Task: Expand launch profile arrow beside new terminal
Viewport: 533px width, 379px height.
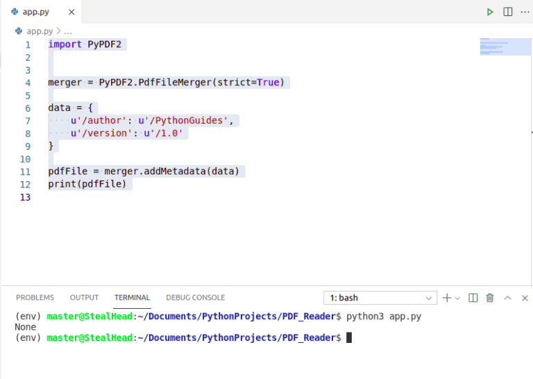Action: pyautogui.click(x=457, y=298)
